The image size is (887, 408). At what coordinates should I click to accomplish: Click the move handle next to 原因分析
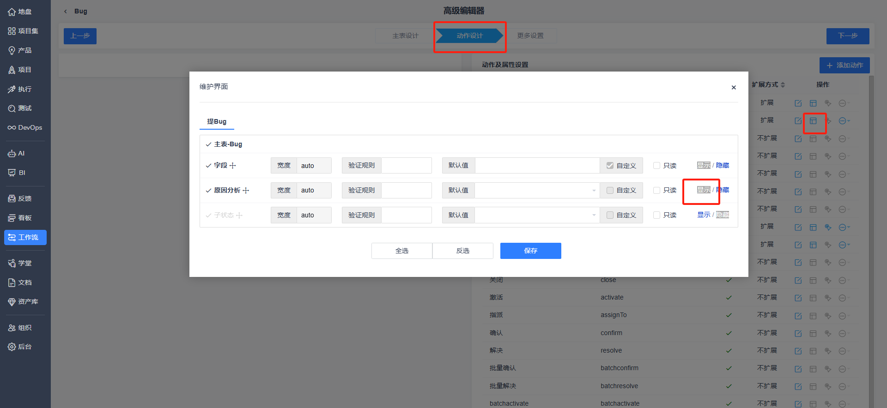coord(246,190)
